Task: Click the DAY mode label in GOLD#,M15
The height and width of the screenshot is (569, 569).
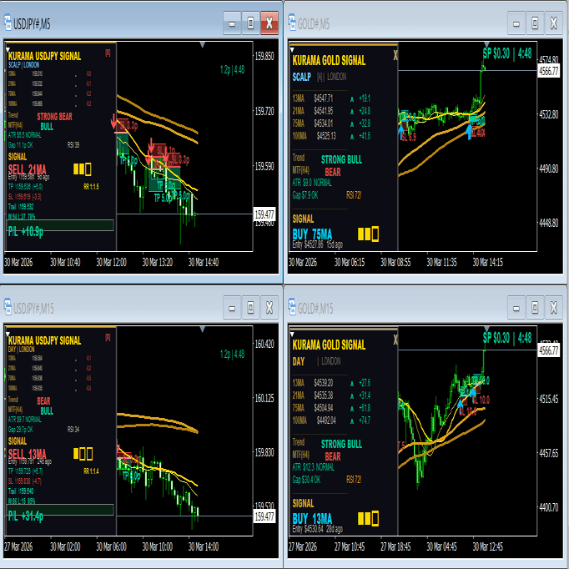Action: 299,361
